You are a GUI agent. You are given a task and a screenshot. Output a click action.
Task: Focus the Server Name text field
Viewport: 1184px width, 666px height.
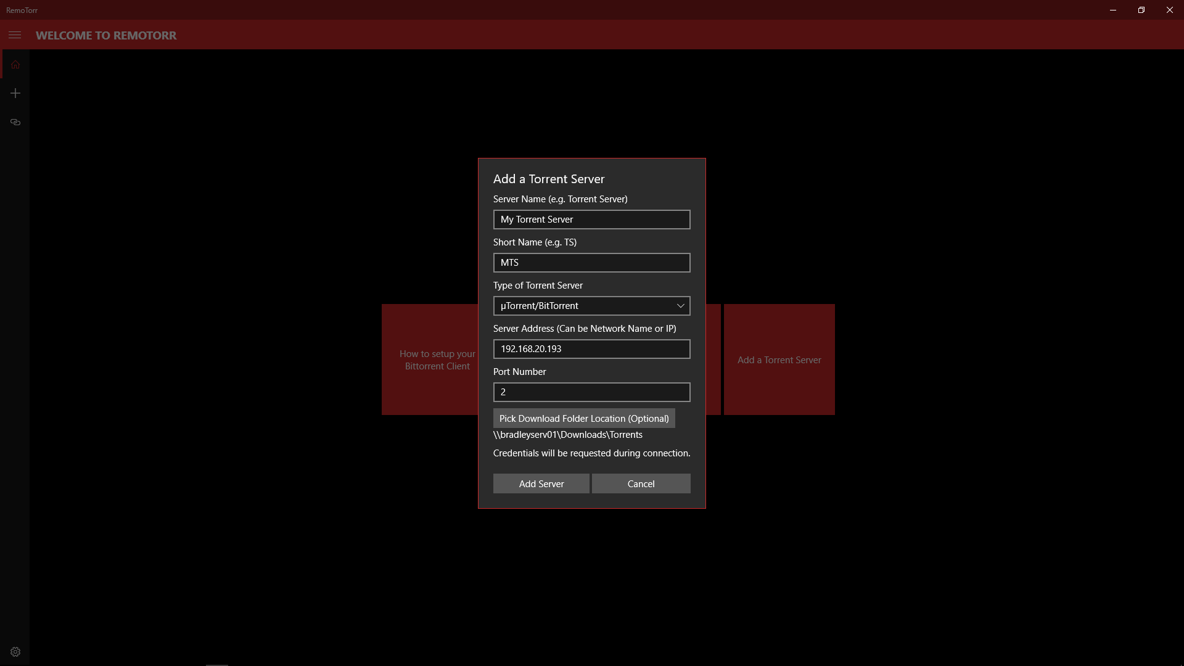tap(591, 220)
